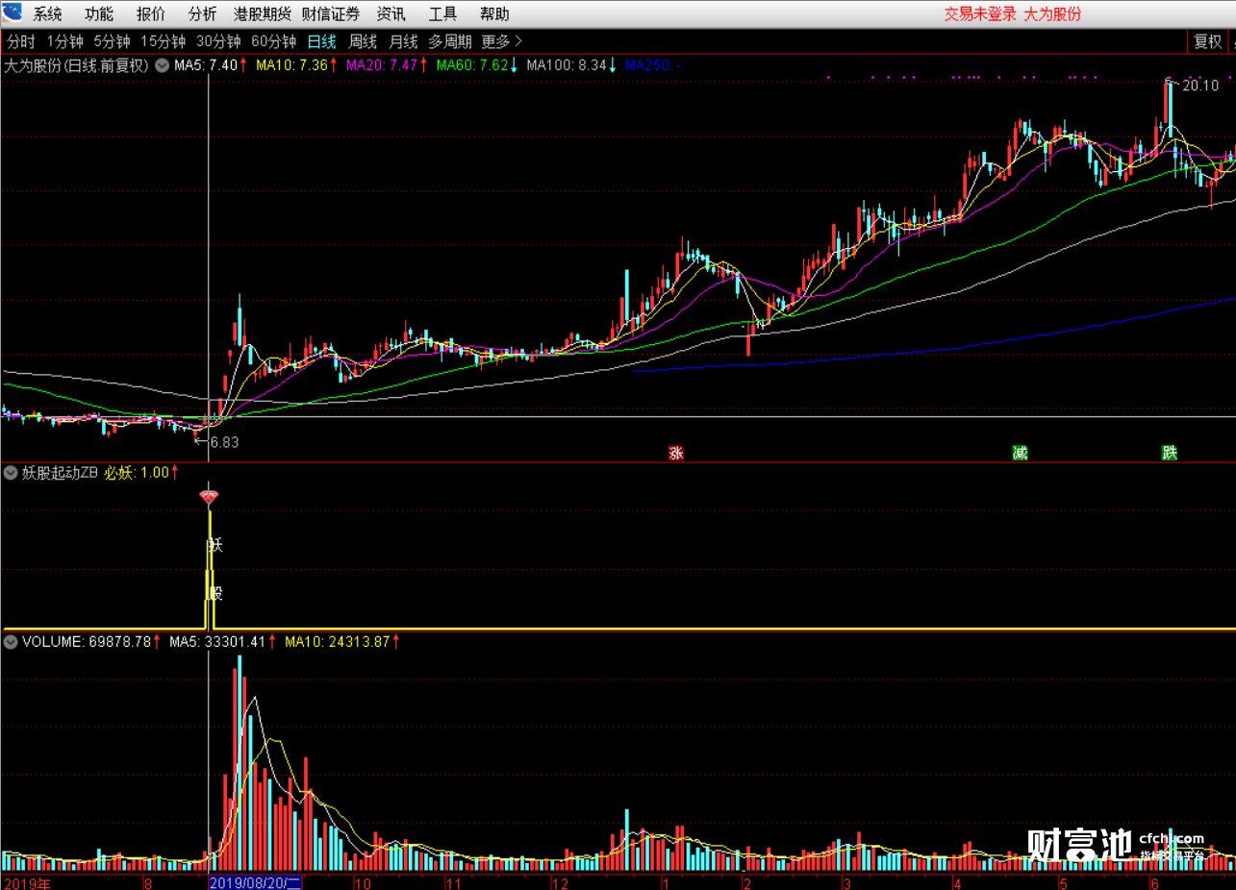The image size is (1236, 890).
Task: Click the VOLUME: 69878.78 label
Action: [x=91, y=641]
